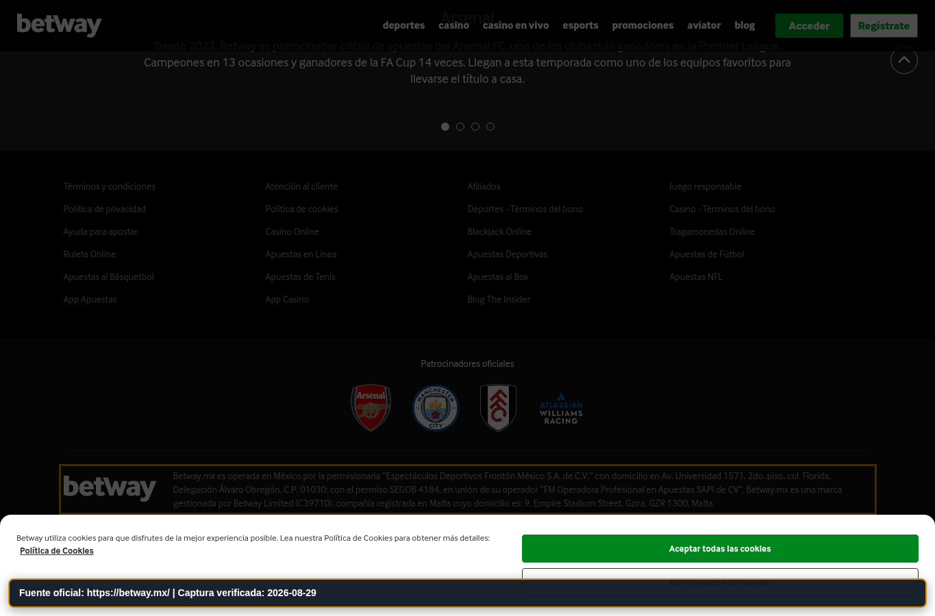Select the fourth carousel dot
The height and width of the screenshot is (616, 935).
coord(490,127)
